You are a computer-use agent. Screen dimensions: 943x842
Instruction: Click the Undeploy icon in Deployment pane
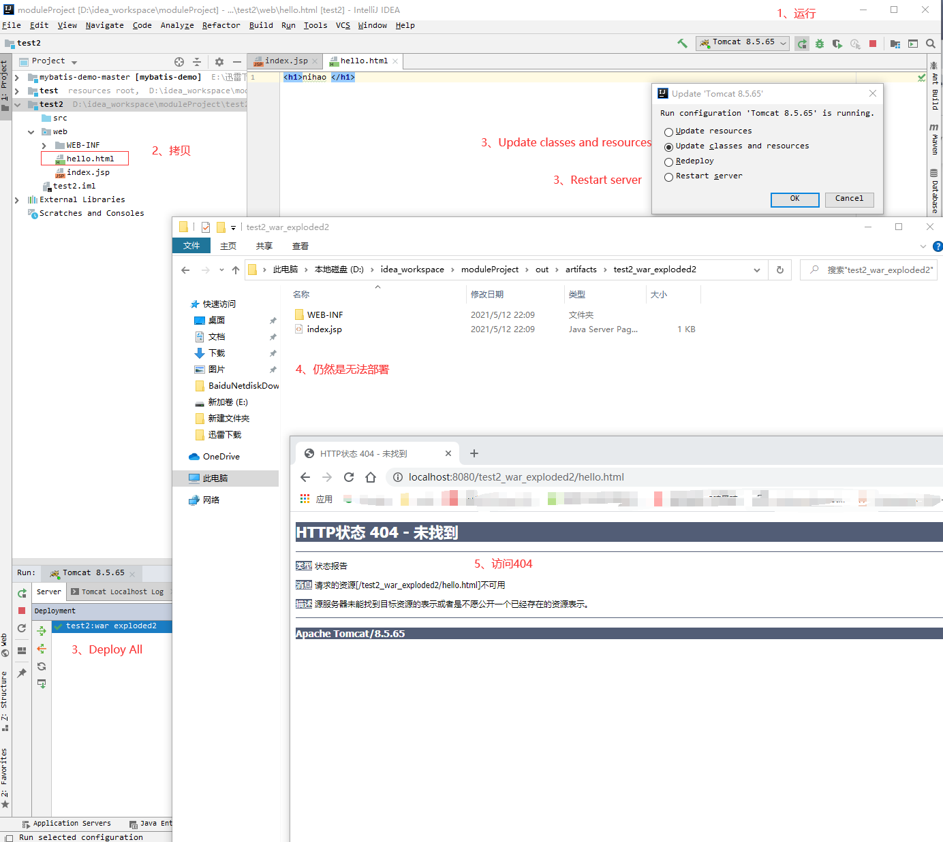[42, 649]
